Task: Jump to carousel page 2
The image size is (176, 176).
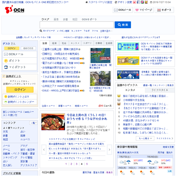Action: point(71,164)
